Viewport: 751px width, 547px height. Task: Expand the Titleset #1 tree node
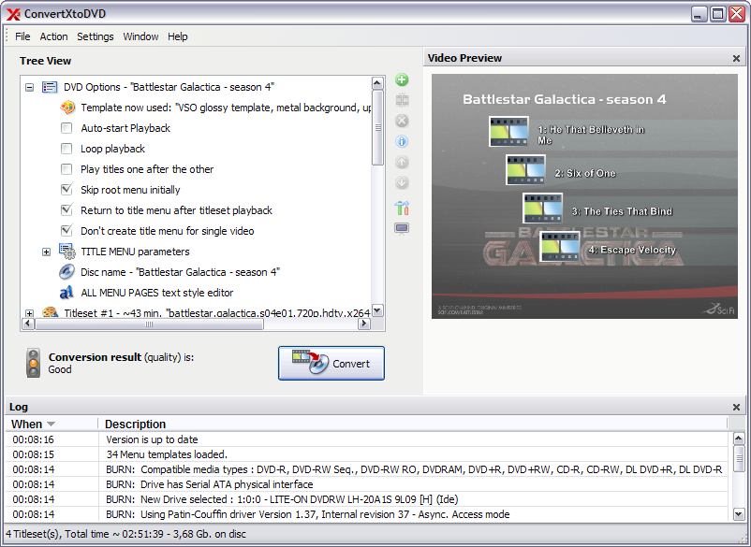pos(30,313)
